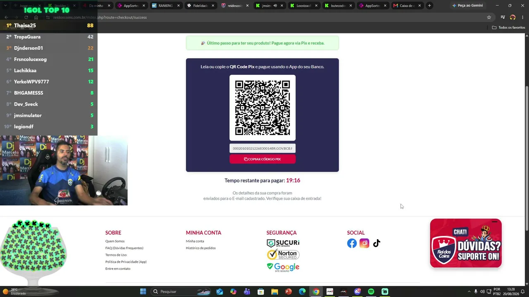Open Outlook from the taskbar
The image size is (529, 297).
click(x=219, y=292)
